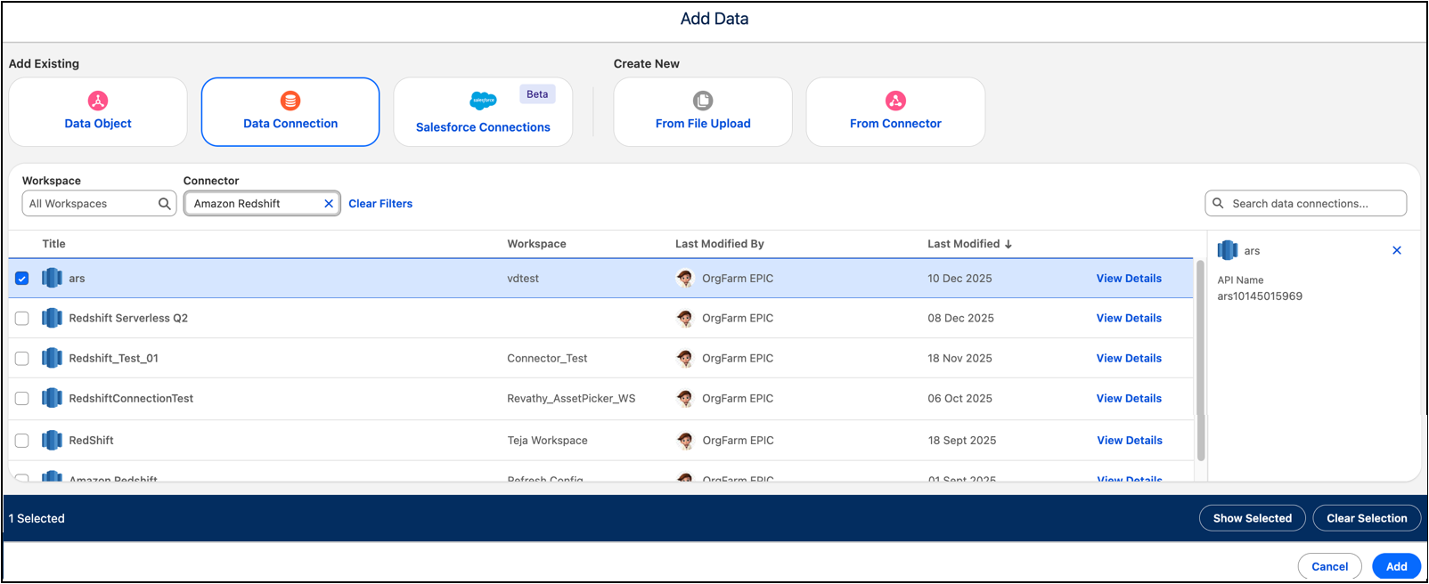Viewport: 1429px width, 584px height.
Task: Click the Clear Filters link
Action: [x=380, y=204]
